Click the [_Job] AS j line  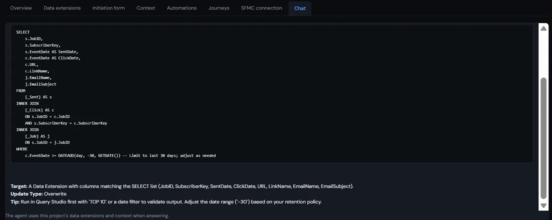pos(37,136)
